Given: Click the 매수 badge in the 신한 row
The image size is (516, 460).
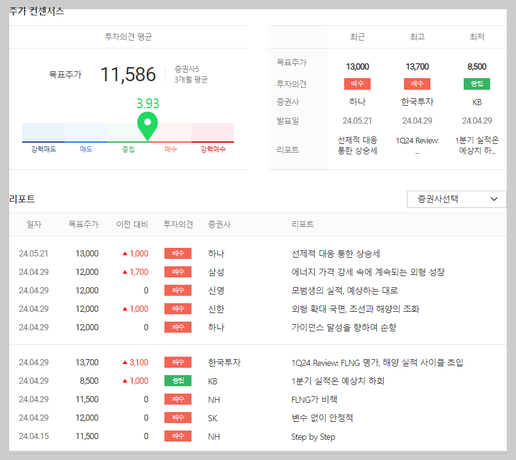Looking at the screenshot, I should (x=178, y=309).
